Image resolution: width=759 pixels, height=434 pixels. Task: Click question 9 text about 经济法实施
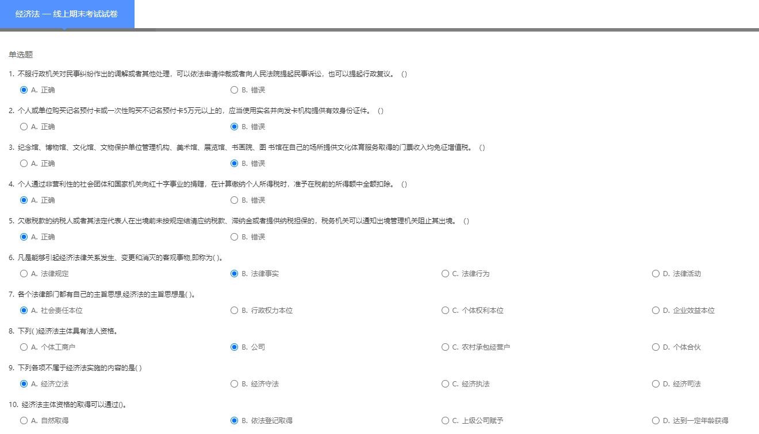coord(75,368)
